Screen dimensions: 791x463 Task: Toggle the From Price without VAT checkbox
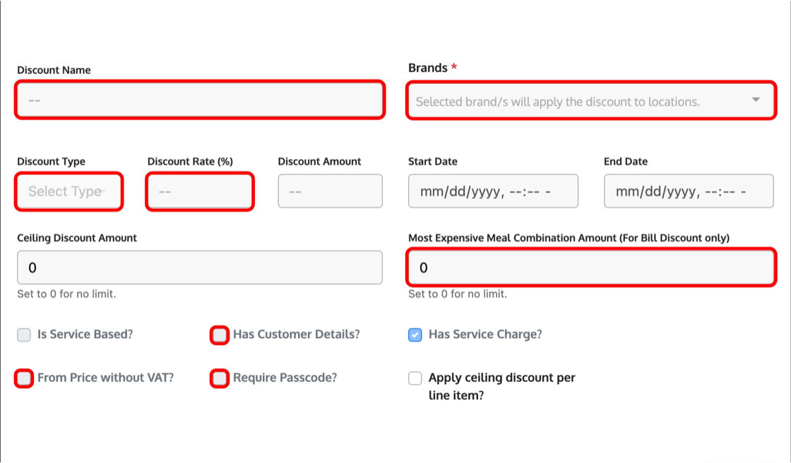[24, 378]
